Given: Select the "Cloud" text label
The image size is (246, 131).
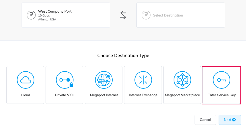Looking at the screenshot, I should click(x=25, y=95).
